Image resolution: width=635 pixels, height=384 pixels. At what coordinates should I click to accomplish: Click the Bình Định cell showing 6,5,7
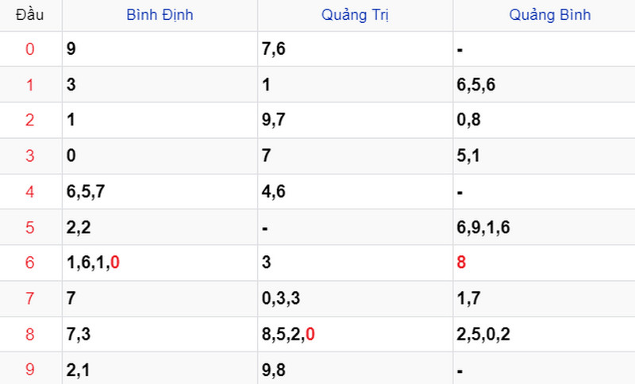tap(160, 191)
